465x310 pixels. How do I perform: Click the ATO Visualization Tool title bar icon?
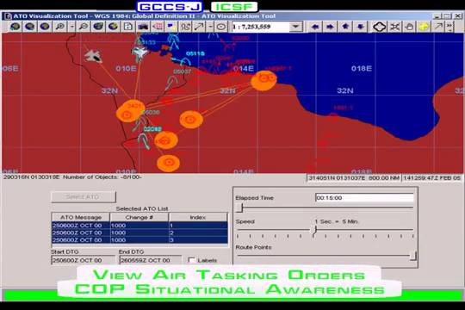(x=8, y=16)
